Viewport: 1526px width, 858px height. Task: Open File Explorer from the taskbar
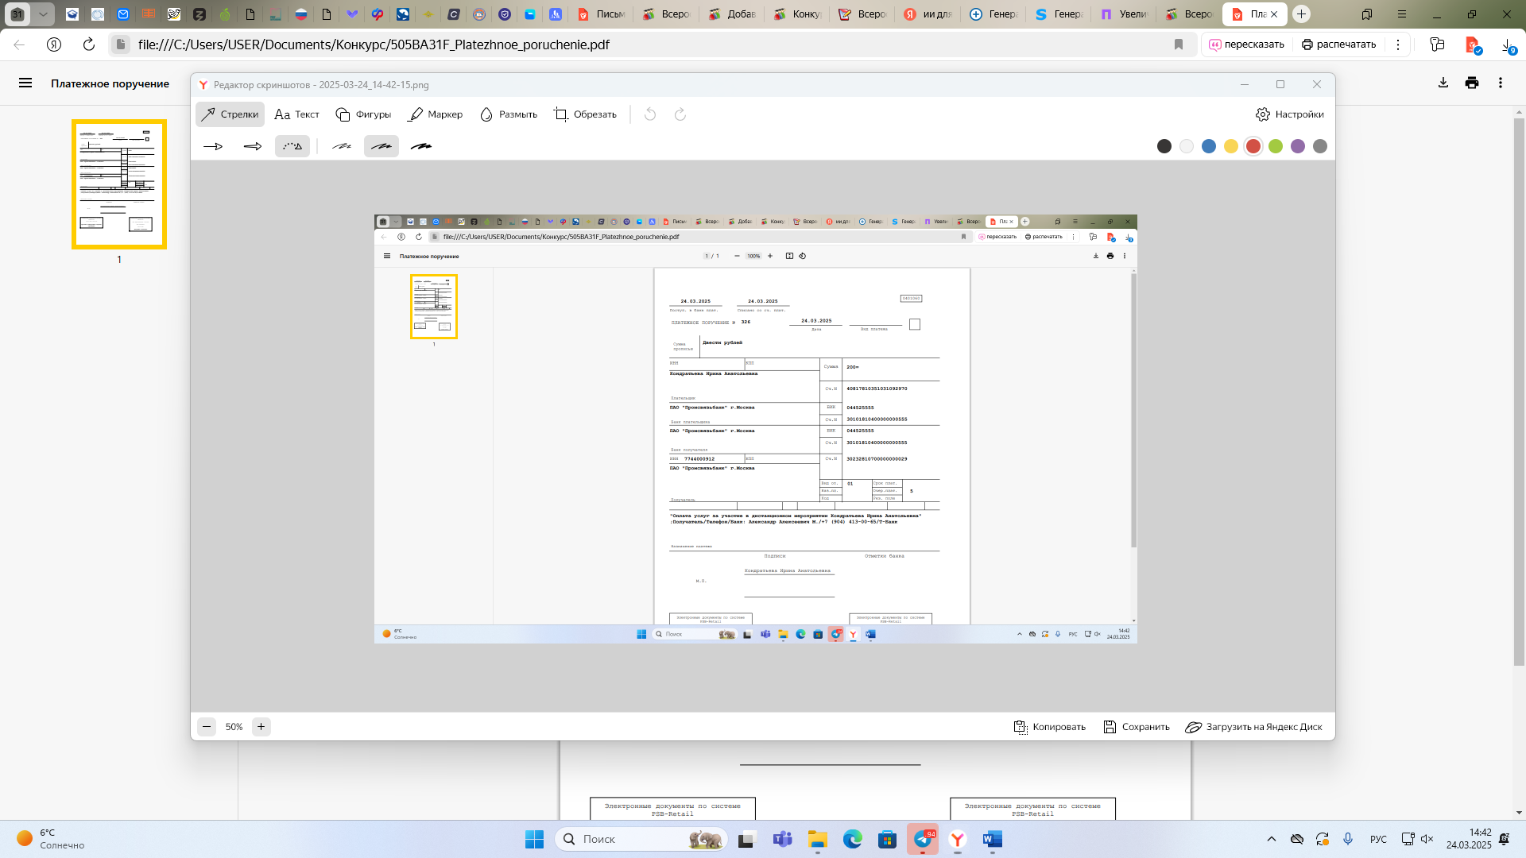pos(818,839)
